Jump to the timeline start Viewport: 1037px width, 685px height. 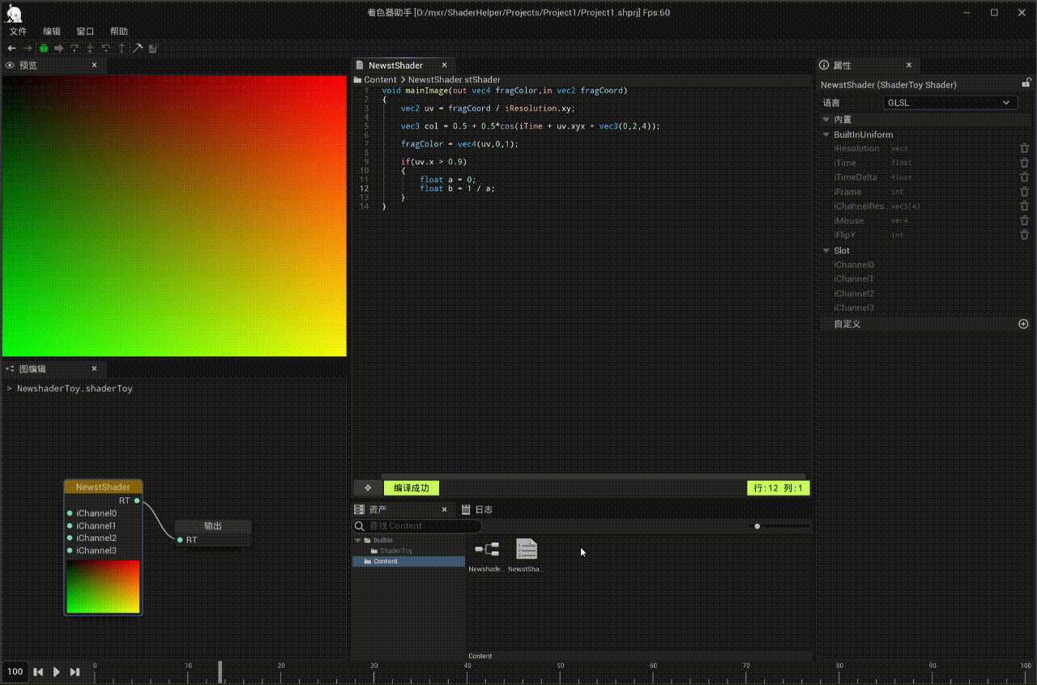coord(38,671)
